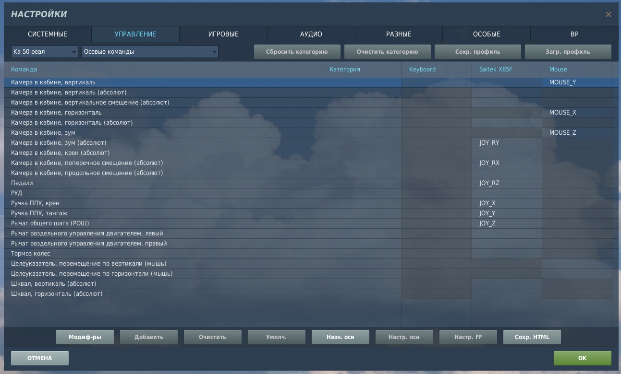Screen dimensions: 621x374
Task: Open the РАЗНЫЕ tab
Action: [399, 34]
